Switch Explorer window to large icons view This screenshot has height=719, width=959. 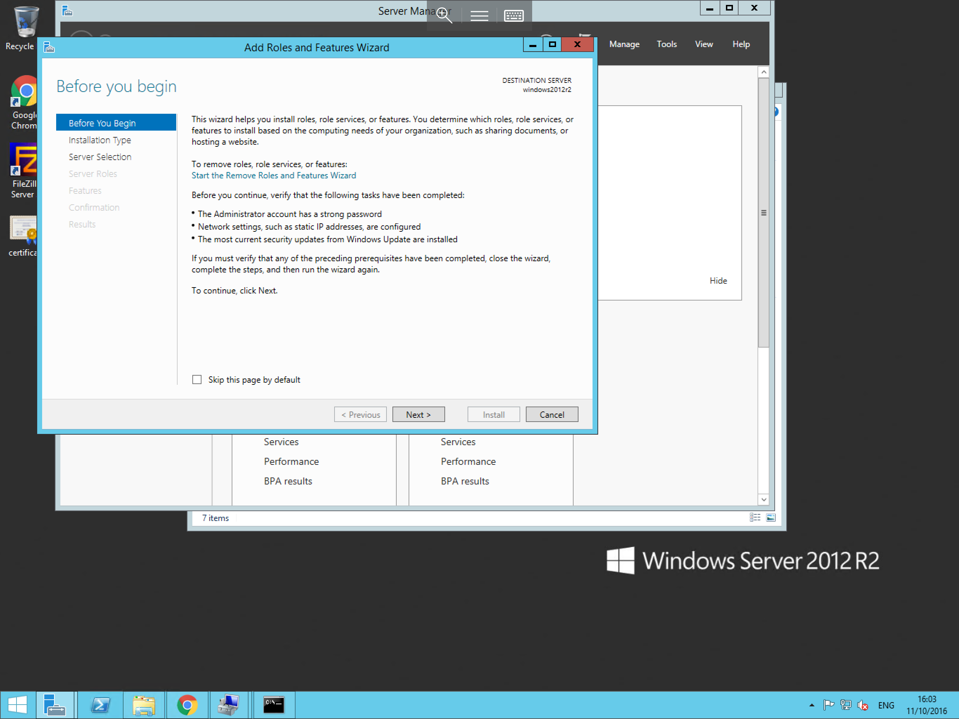pyautogui.click(x=771, y=517)
